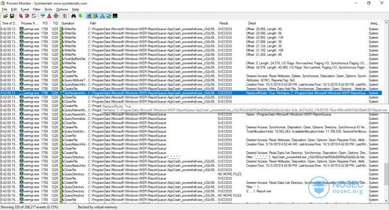Click 'Backed by virtual memory' status text
389x210 pixels.
click(x=98, y=207)
